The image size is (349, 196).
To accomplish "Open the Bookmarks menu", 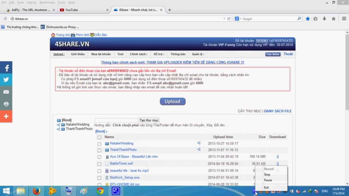I will coord(47,2).
